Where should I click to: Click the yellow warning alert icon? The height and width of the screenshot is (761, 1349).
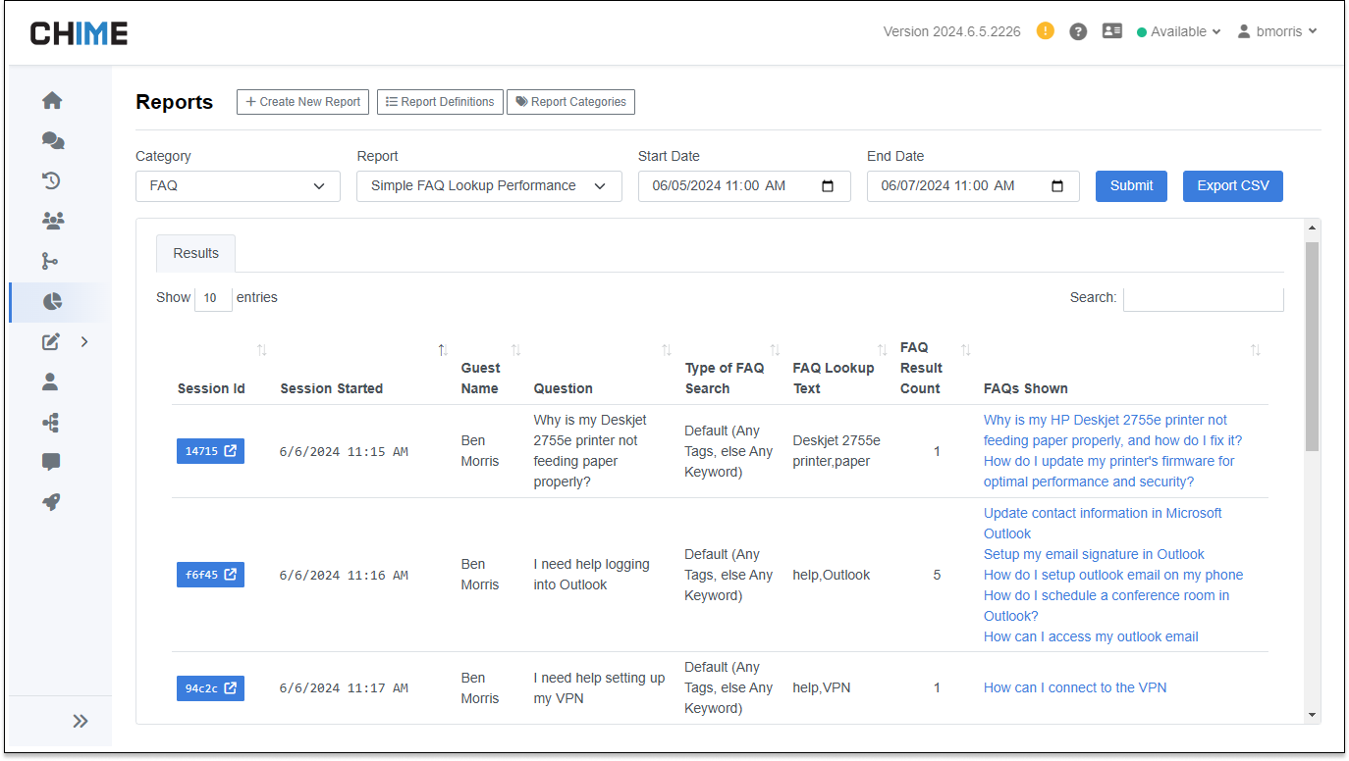(1046, 31)
